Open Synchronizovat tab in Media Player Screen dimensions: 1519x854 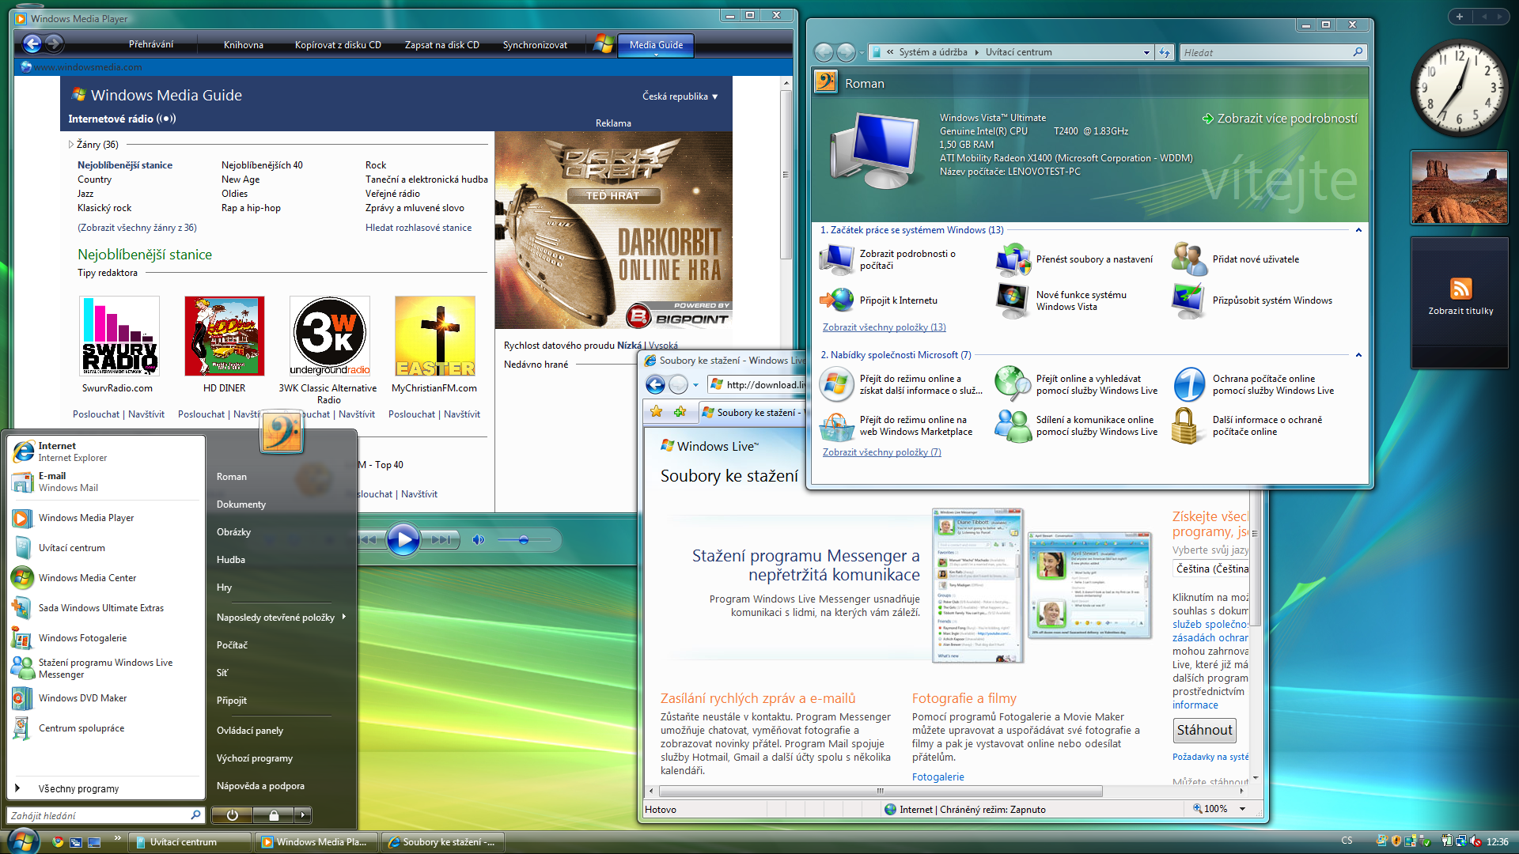click(x=535, y=45)
